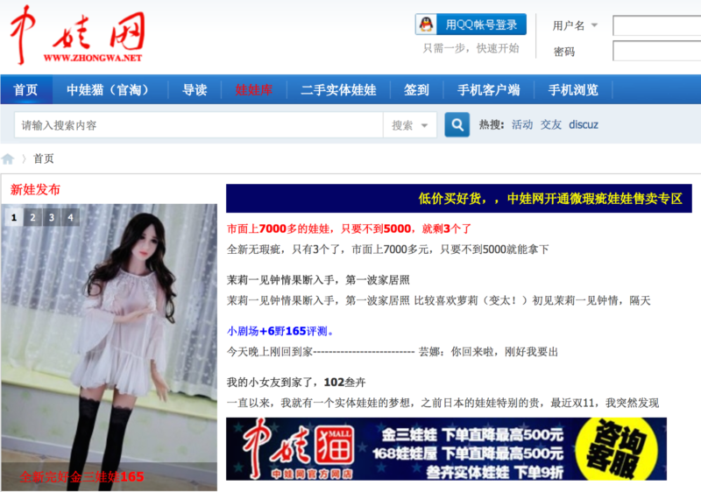Click summary text 今天晚上刚回到家
The image size is (701, 492).
[393, 352]
